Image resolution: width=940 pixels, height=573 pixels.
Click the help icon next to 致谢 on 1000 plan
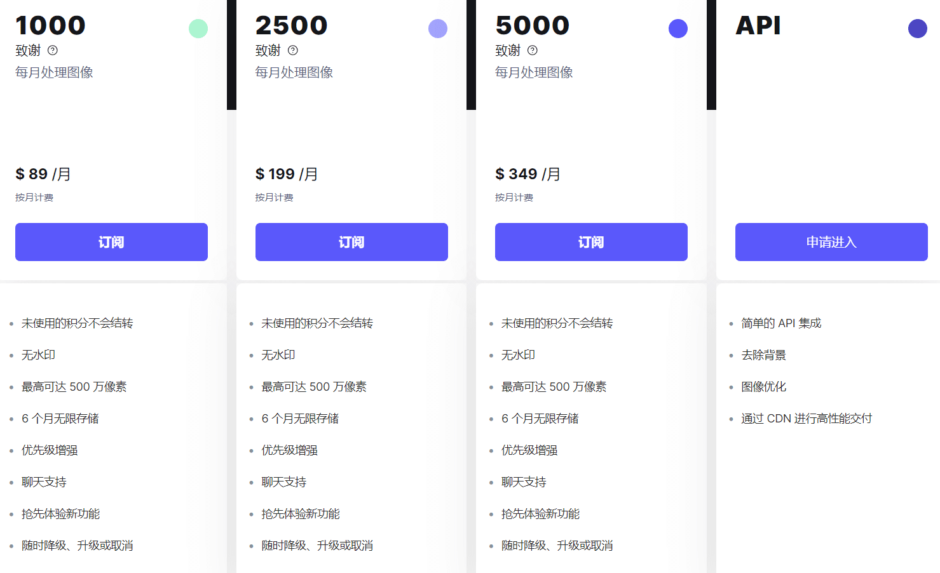pyautogui.click(x=53, y=50)
